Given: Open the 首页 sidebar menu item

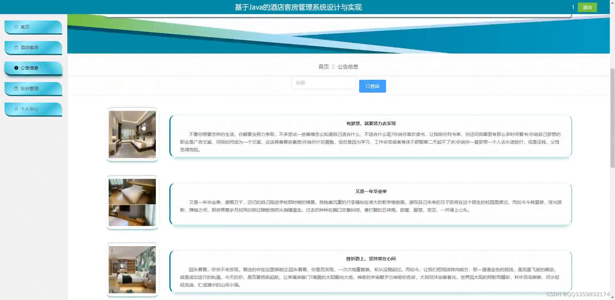Looking at the screenshot, I should tap(33, 27).
